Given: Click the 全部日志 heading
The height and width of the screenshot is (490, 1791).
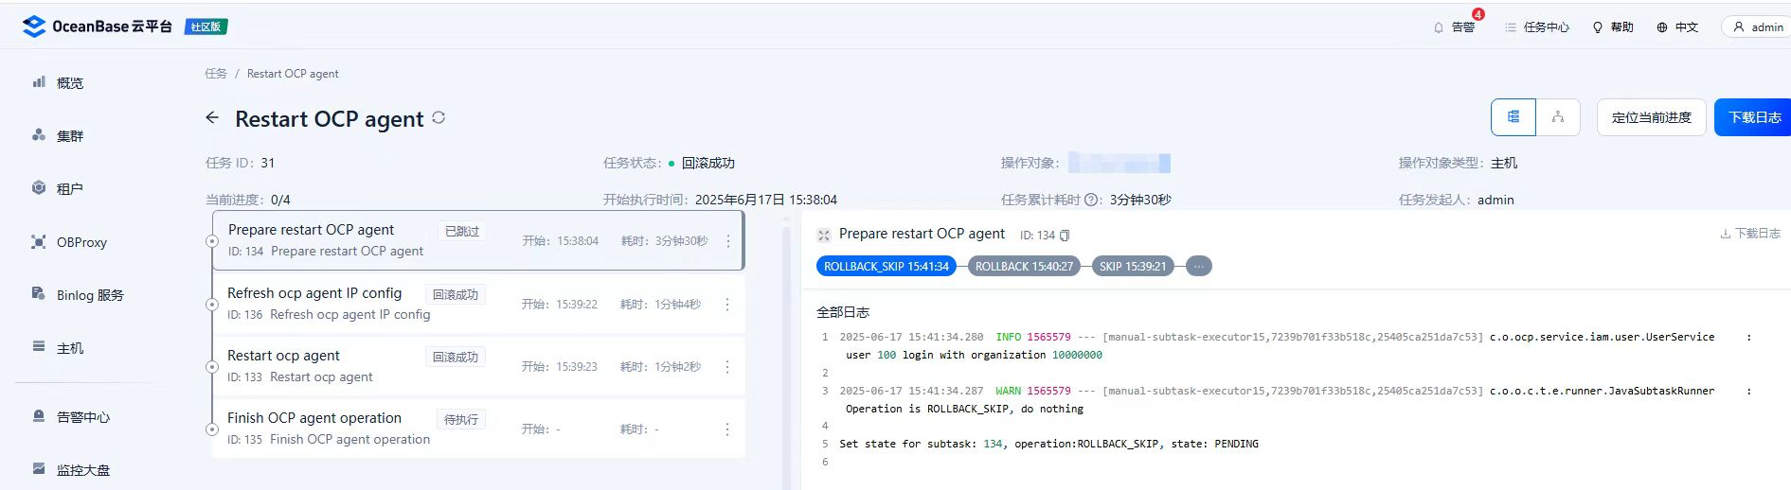Looking at the screenshot, I should pyautogui.click(x=843, y=312).
